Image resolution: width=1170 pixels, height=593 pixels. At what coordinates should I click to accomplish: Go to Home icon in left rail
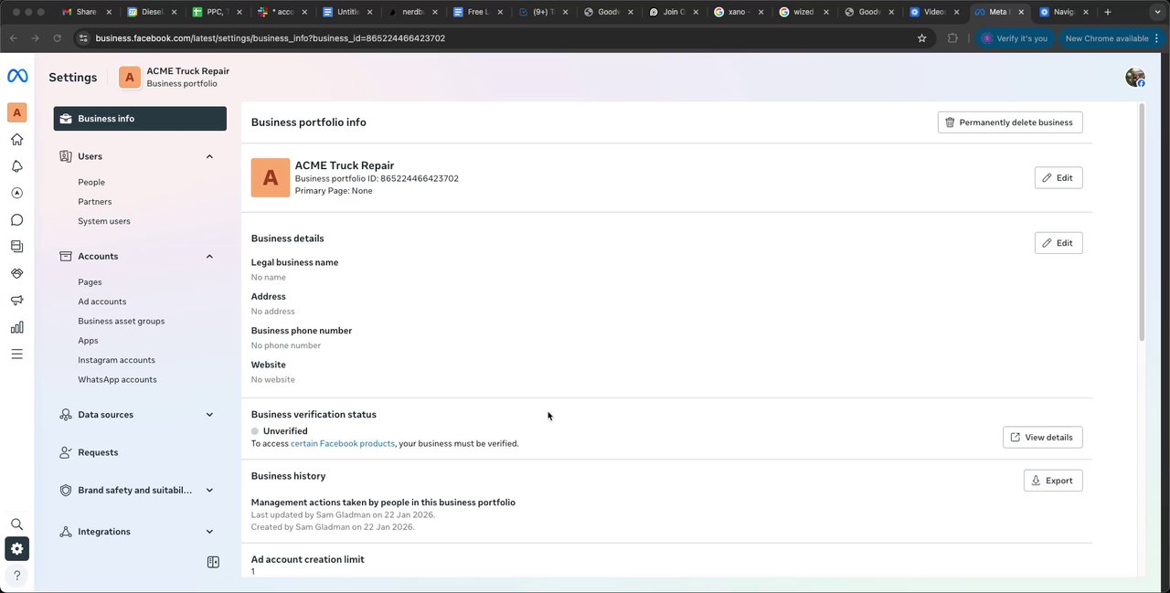pyautogui.click(x=16, y=140)
